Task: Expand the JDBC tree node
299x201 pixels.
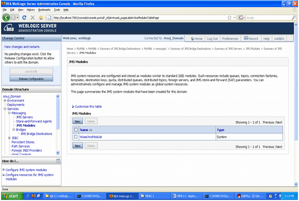Action: click(x=9, y=137)
